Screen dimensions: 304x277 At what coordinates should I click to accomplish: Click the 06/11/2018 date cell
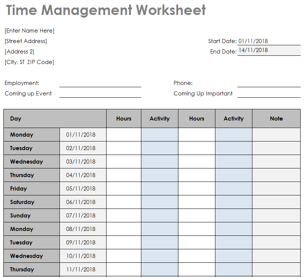[83, 202]
